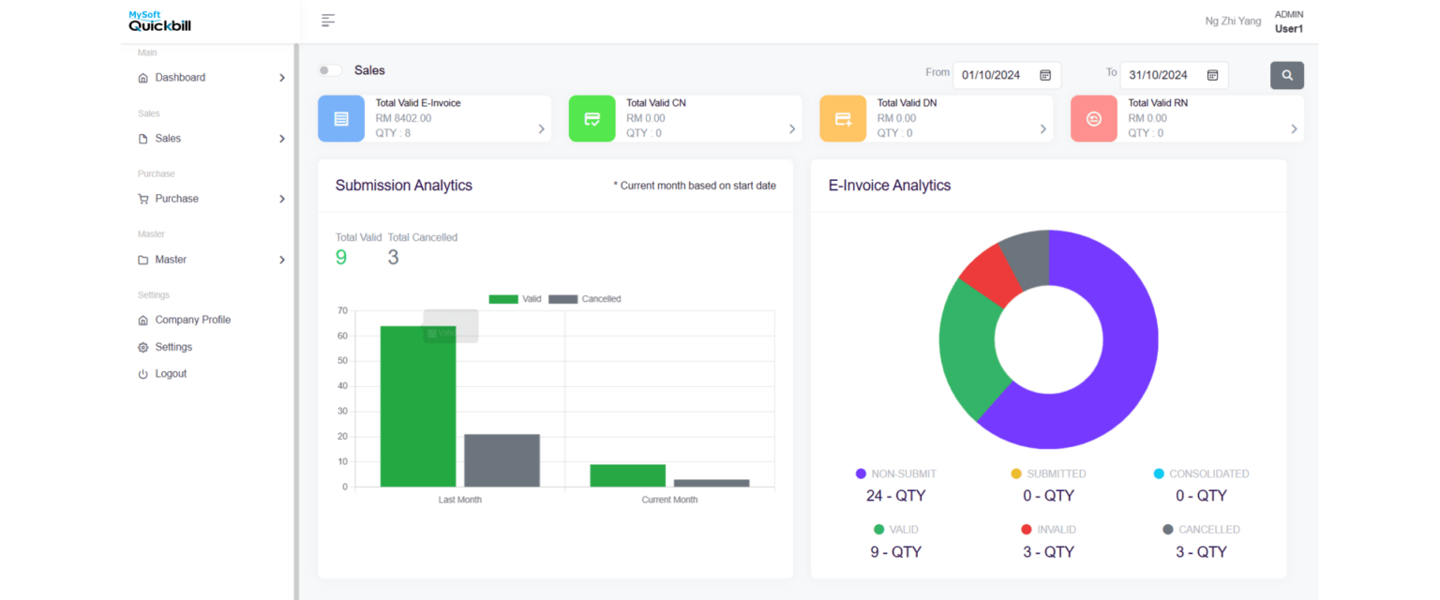Toggle the Cancelled legend in the bar chart
This screenshot has height=600, width=1440.
(x=585, y=299)
